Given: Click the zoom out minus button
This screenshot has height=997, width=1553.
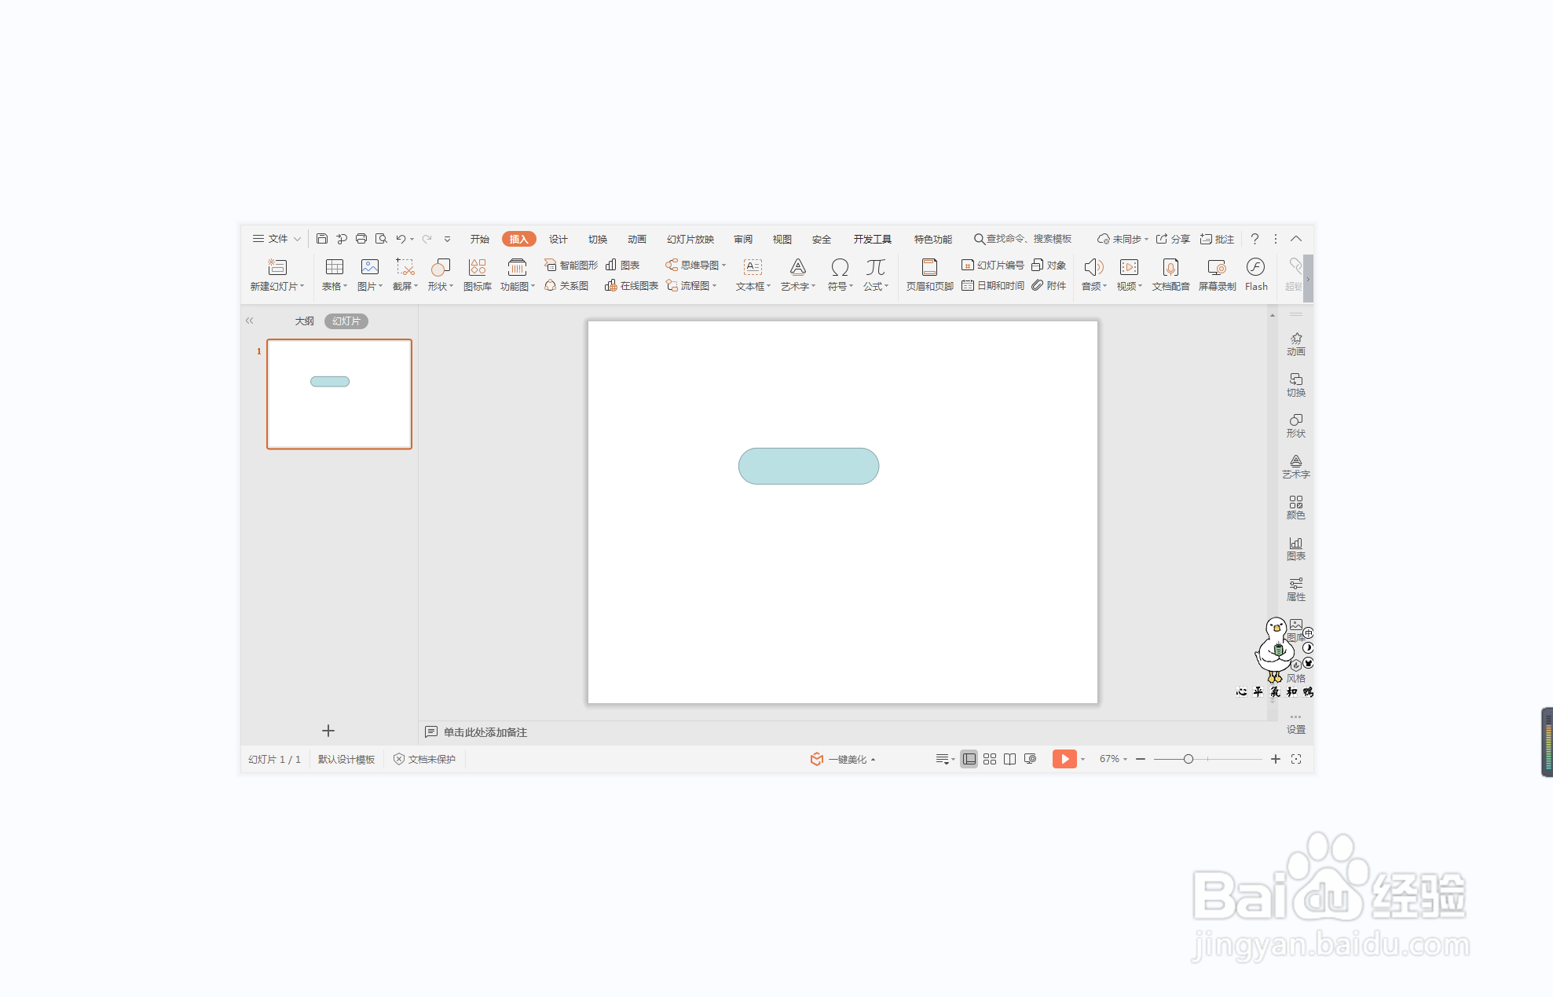Looking at the screenshot, I should pos(1141,759).
